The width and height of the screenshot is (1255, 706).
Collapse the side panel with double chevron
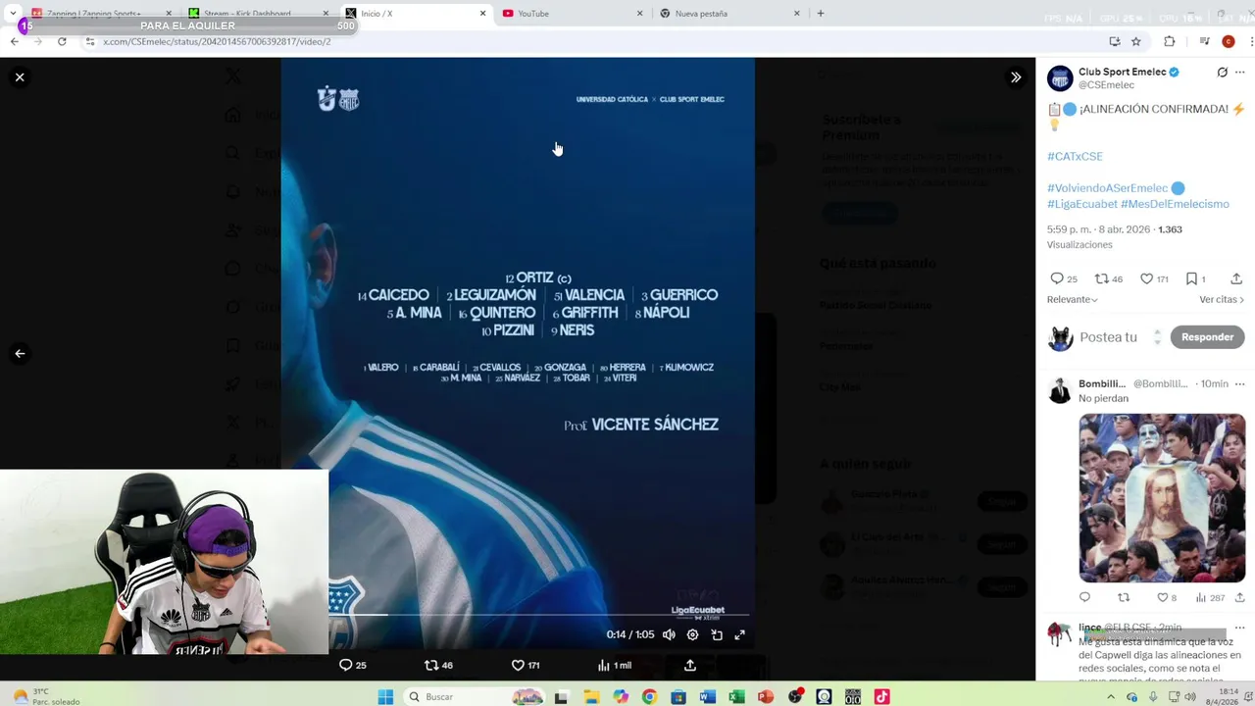[x=1016, y=77]
